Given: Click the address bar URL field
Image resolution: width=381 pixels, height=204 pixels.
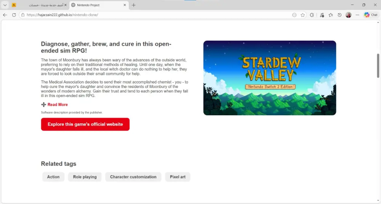Looking at the screenshot, I should pyautogui.click(x=155, y=15).
